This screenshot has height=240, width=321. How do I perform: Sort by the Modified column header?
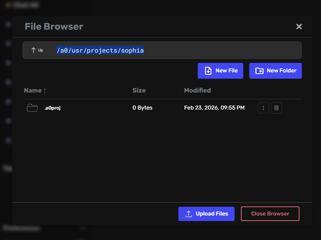[197, 91]
